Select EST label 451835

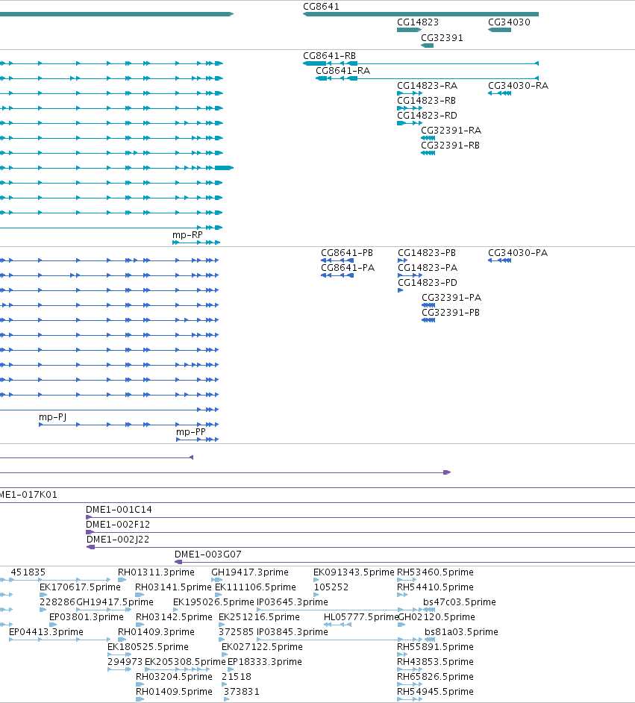click(28, 572)
